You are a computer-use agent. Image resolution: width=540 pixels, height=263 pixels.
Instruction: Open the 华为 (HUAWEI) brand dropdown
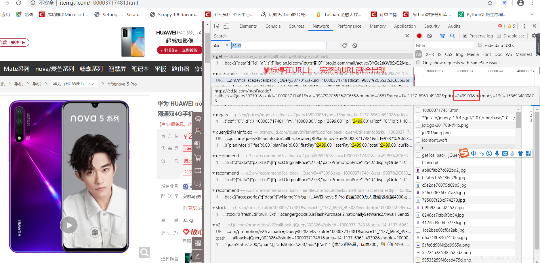coord(74,84)
